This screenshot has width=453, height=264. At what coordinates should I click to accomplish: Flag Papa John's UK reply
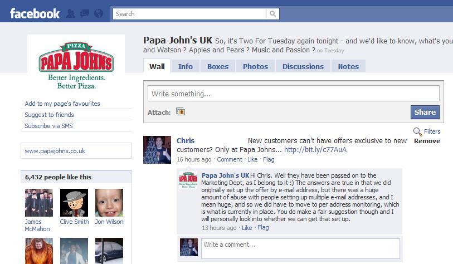coord(263,227)
